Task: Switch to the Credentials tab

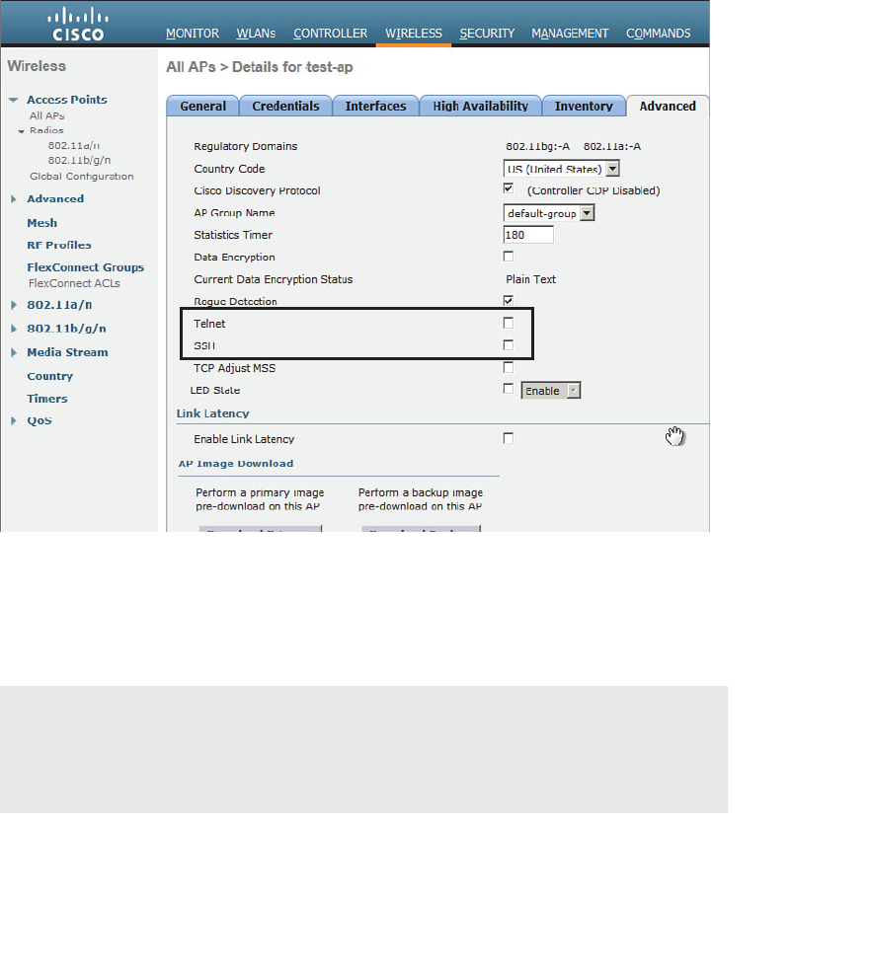Action: (x=285, y=106)
